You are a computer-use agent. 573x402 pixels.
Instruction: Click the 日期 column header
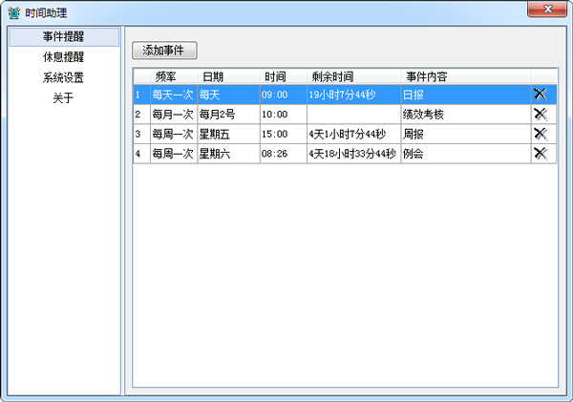coord(212,76)
